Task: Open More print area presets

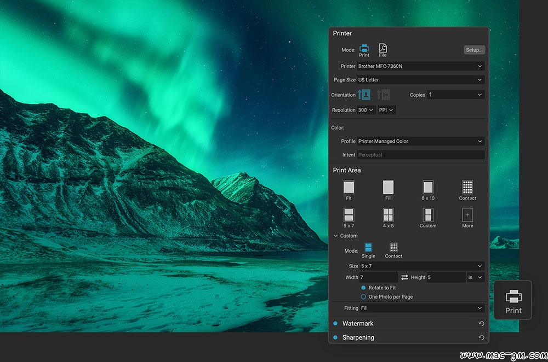Action: point(467,218)
